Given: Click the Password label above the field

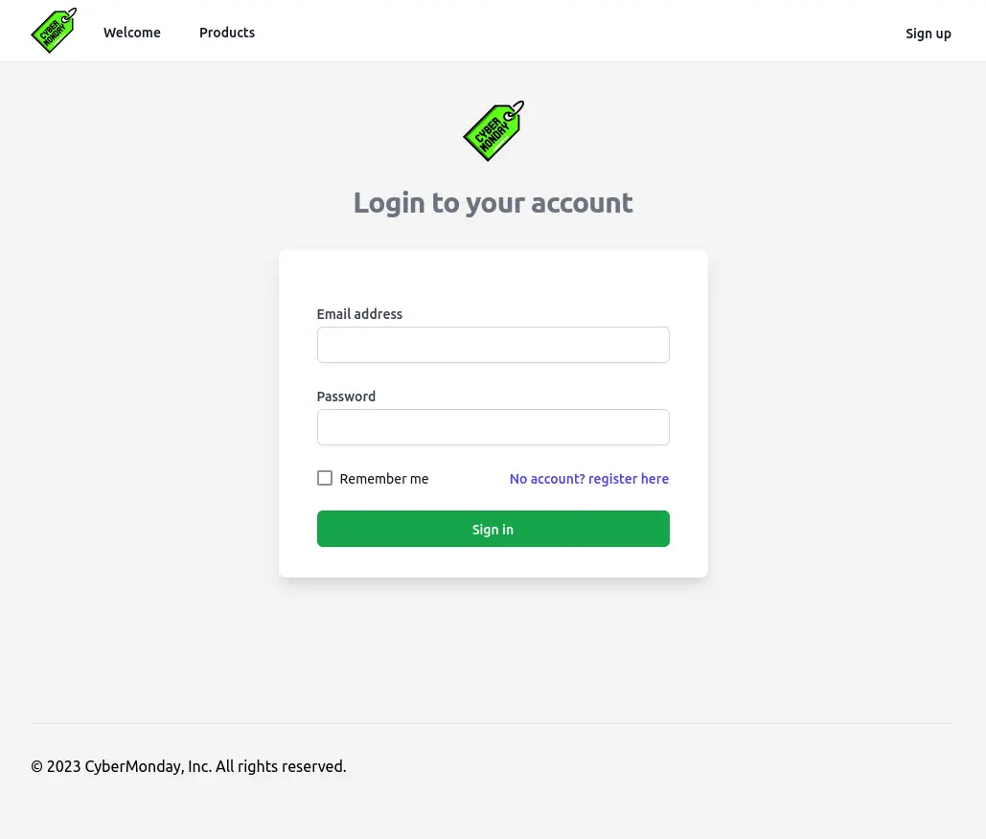Looking at the screenshot, I should pyautogui.click(x=346, y=397).
